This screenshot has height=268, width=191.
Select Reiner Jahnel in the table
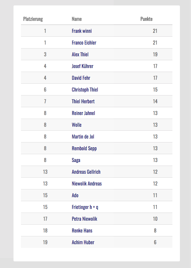point(83,113)
